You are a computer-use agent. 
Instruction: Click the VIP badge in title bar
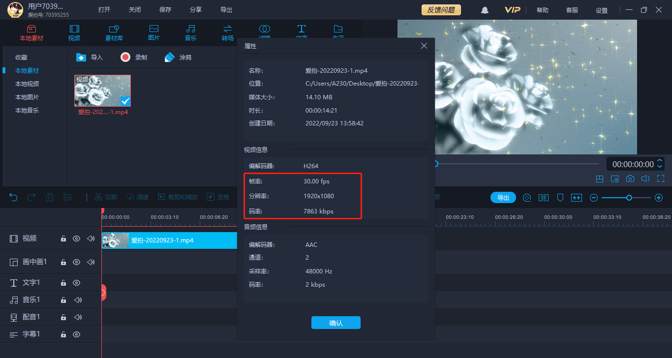[512, 10]
